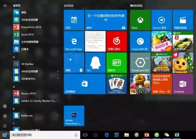Click the letter C group header
The height and width of the screenshot is (139, 196).
(14, 123)
